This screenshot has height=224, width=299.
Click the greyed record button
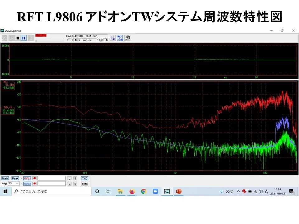pos(31,38)
